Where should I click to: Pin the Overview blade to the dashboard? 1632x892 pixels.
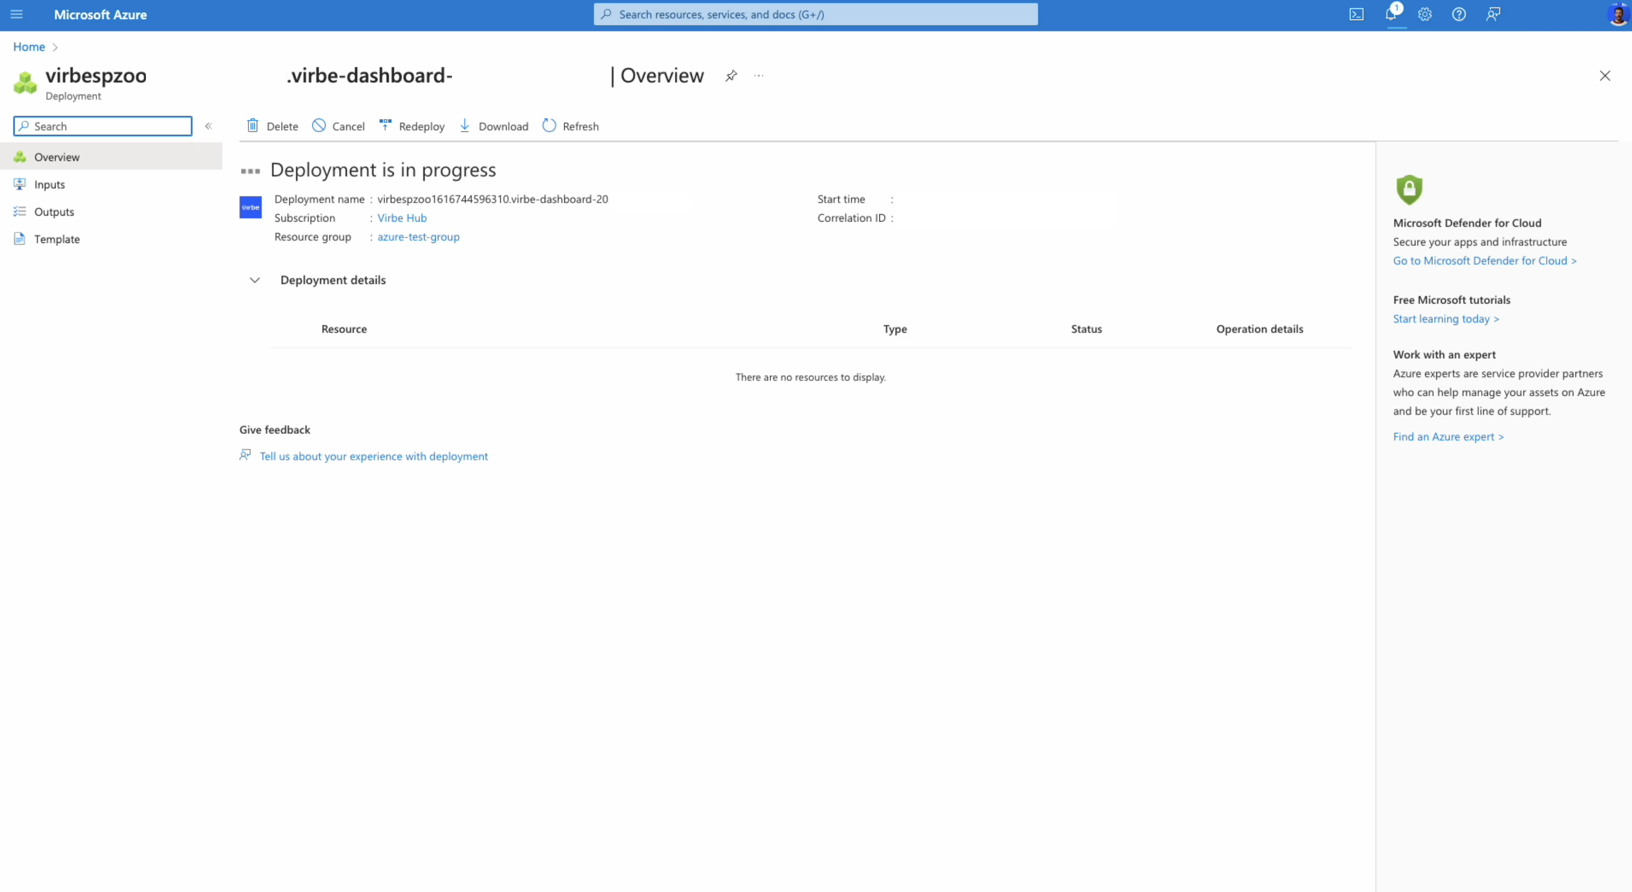[731, 75]
